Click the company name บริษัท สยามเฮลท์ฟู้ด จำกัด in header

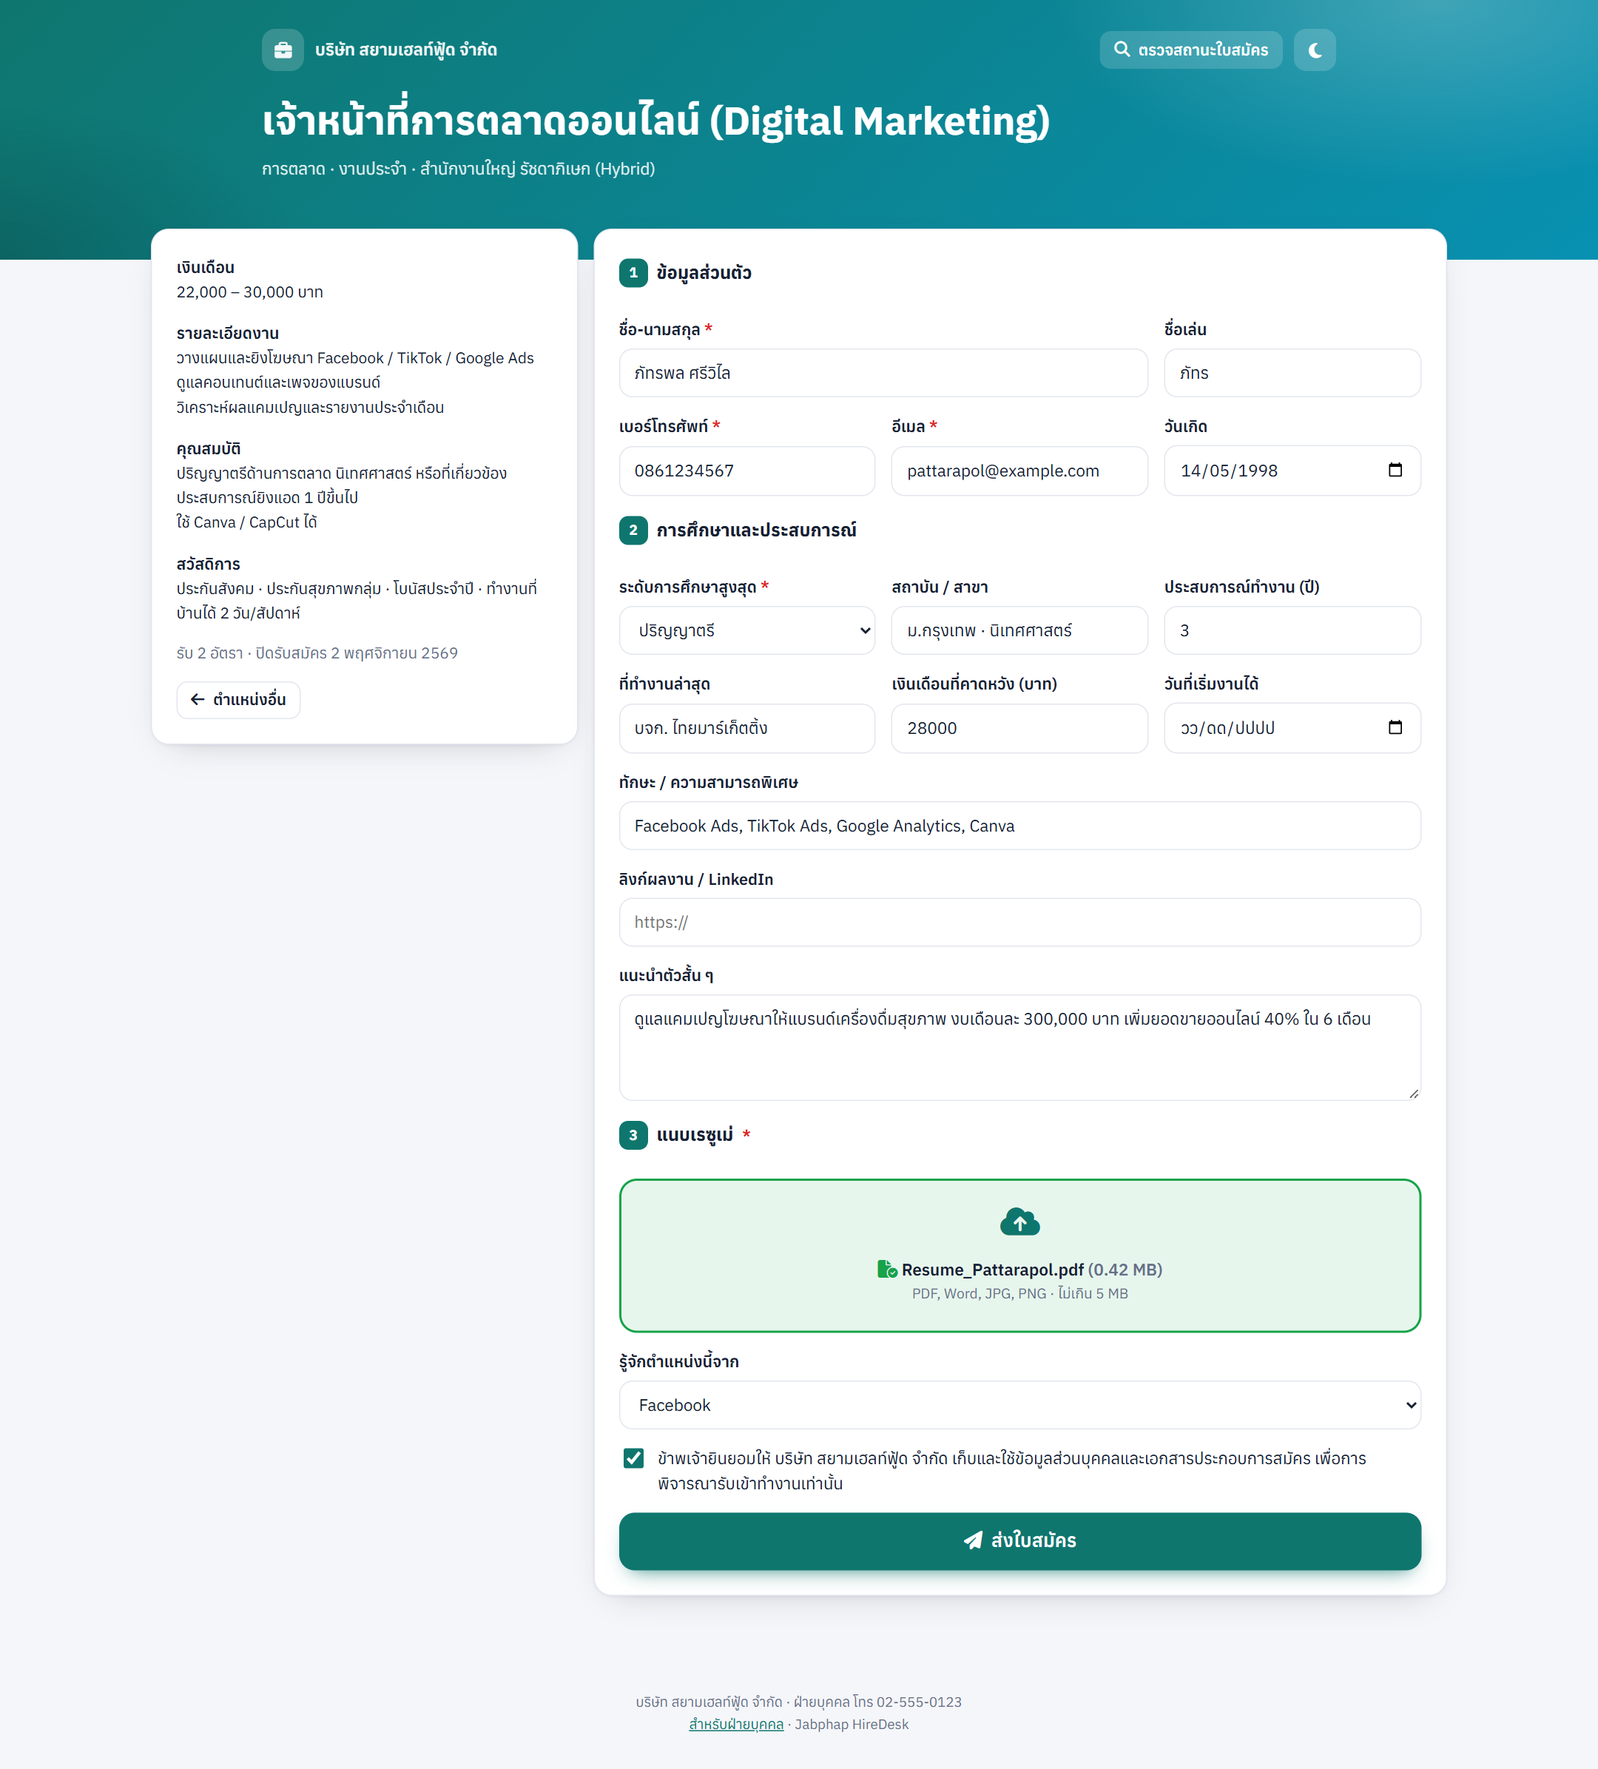coord(405,50)
